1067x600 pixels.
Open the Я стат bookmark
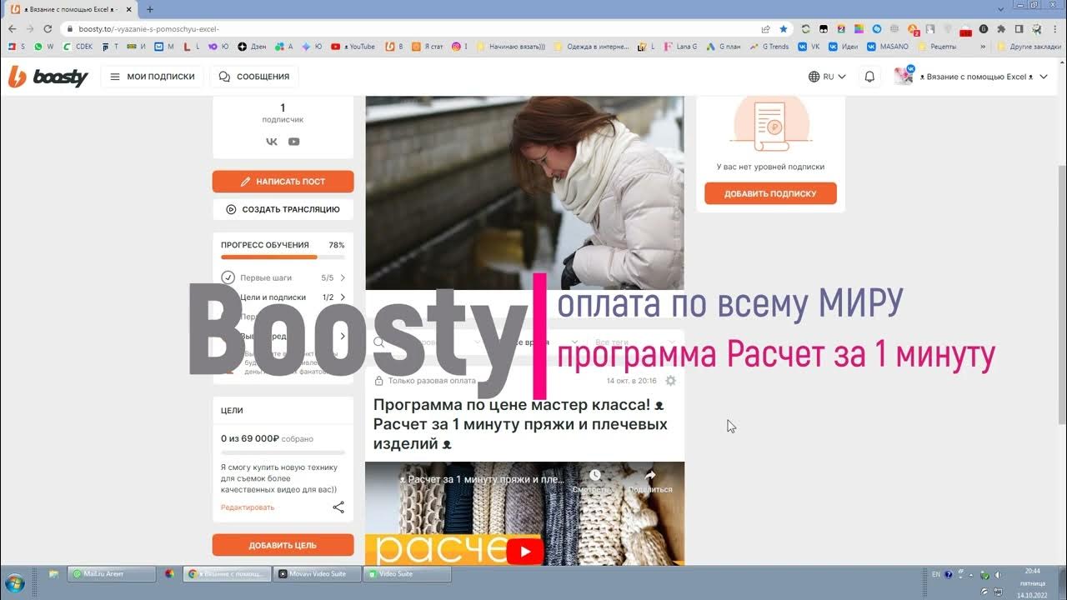coord(428,47)
